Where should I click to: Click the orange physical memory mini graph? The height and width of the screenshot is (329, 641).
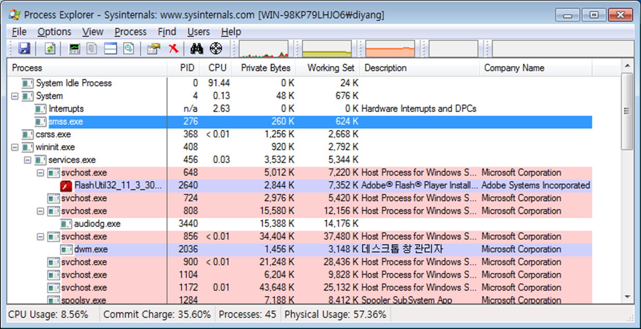[390, 49]
